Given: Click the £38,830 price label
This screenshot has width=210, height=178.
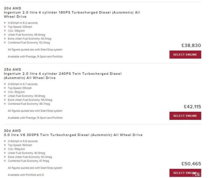Looking at the screenshot, I should pos(191,45).
